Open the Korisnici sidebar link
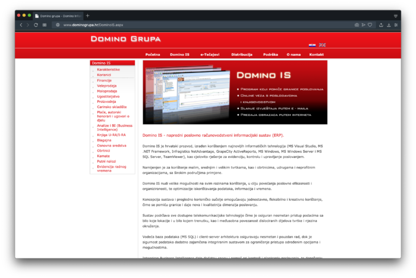416x278 pixels. (104, 75)
